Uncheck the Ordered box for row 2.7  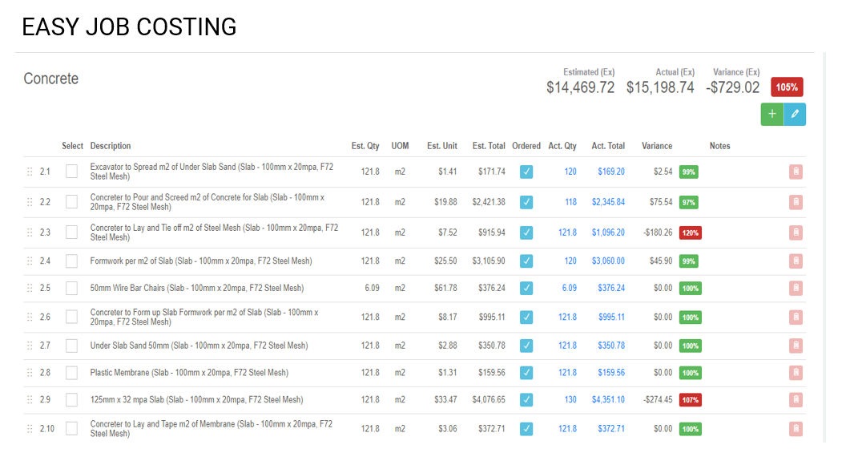[x=526, y=346]
